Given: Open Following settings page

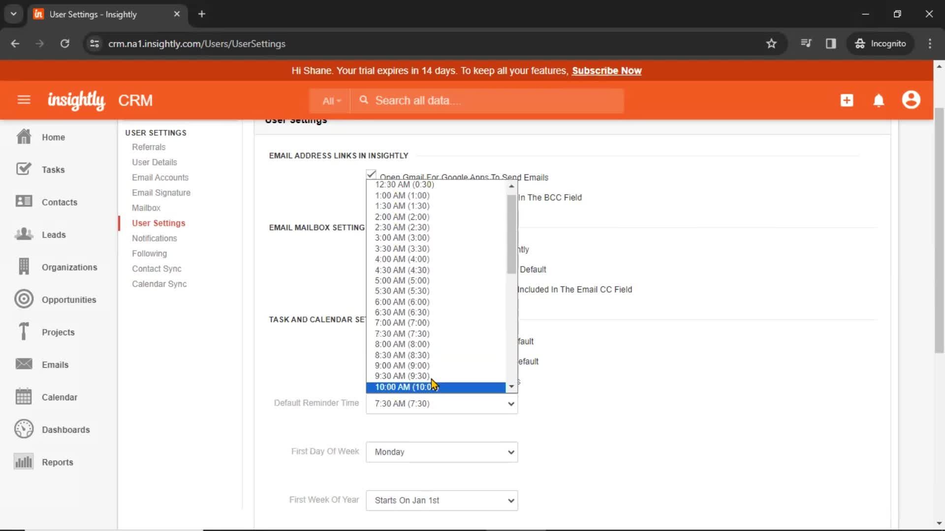Looking at the screenshot, I should click(x=149, y=254).
